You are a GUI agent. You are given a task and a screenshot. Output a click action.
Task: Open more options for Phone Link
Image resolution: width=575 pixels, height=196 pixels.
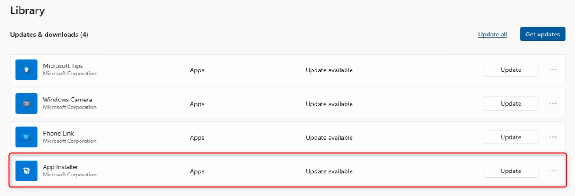pos(553,137)
